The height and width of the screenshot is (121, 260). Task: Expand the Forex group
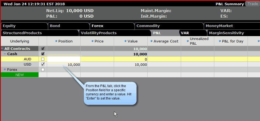[5, 70]
